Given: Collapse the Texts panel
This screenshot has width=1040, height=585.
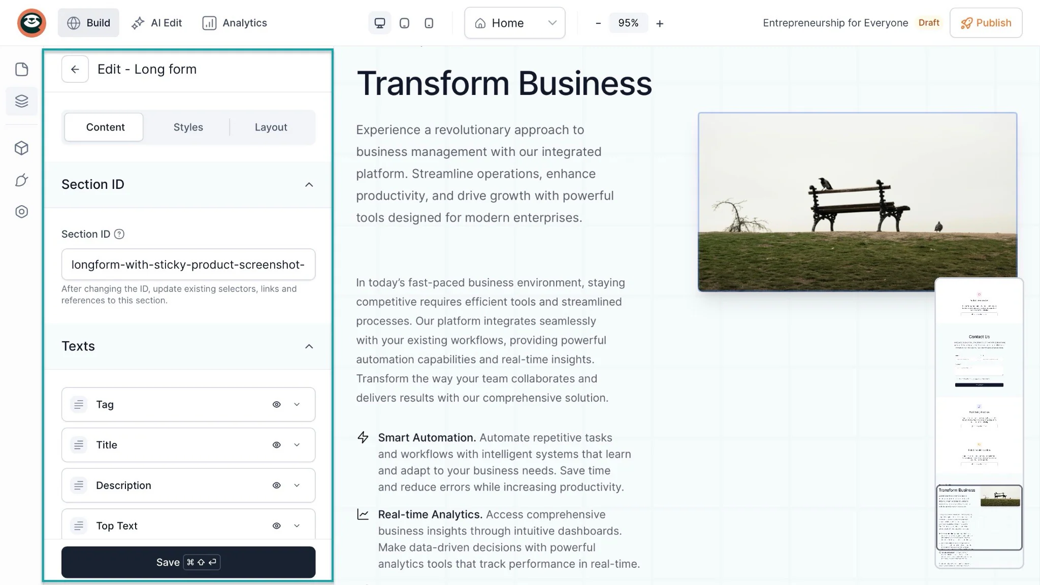Looking at the screenshot, I should point(309,346).
